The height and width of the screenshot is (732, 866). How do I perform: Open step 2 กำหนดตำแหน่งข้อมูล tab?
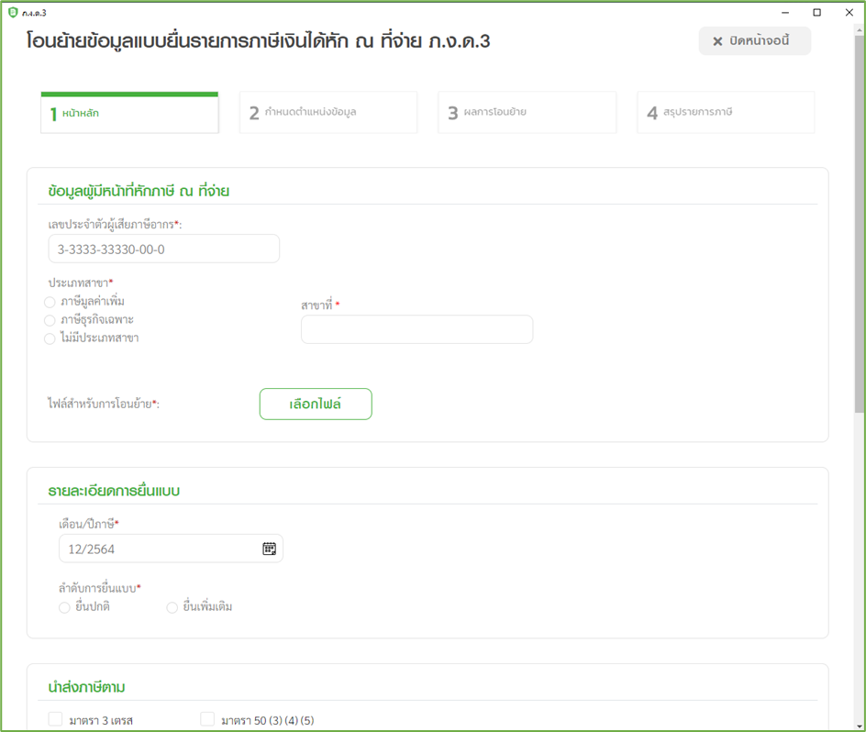point(328,113)
